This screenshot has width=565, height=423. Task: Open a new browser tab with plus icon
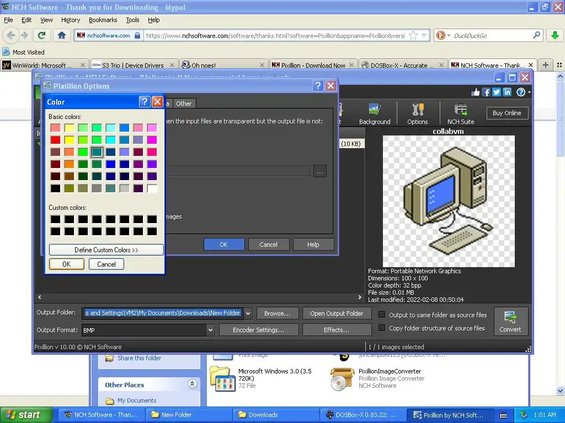pos(546,65)
